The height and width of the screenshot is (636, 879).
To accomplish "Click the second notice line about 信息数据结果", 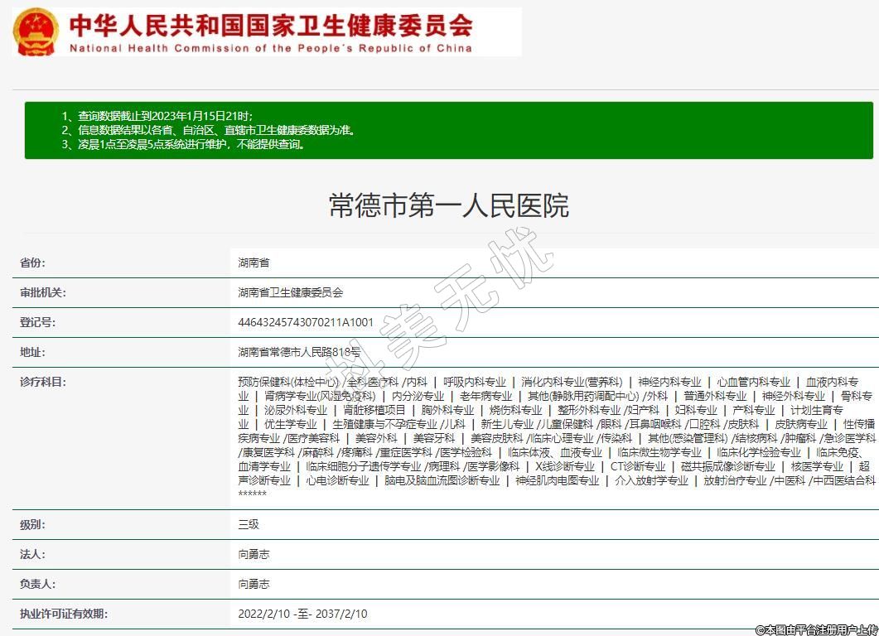I will click(209, 130).
